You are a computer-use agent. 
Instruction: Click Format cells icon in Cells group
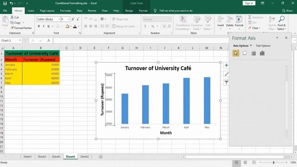click(x=239, y=23)
